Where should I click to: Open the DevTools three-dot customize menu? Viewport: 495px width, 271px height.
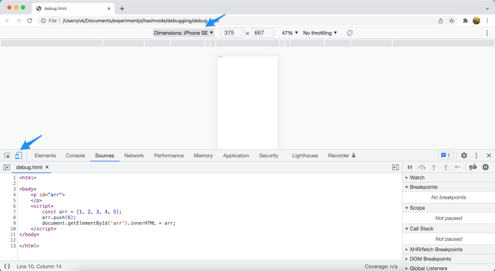pos(476,155)
